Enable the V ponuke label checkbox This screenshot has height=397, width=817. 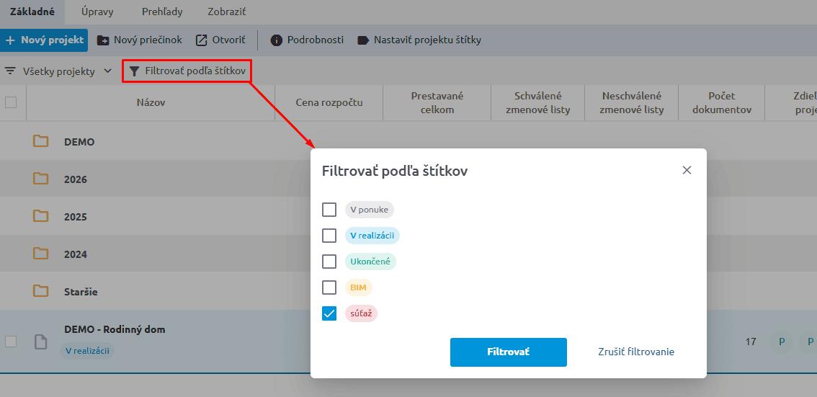pos(329,210)
